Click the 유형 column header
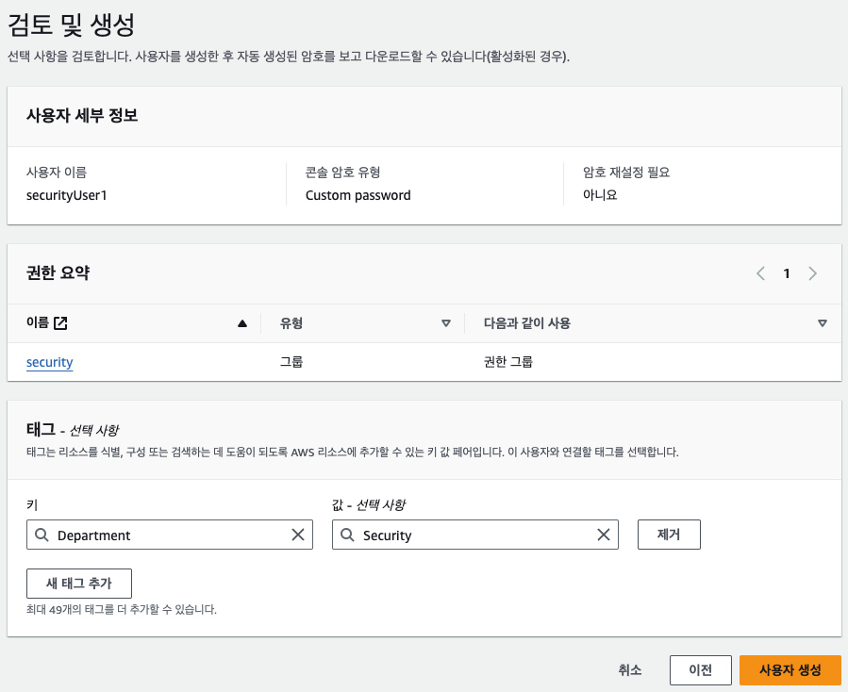 click(x=291, y=323)
